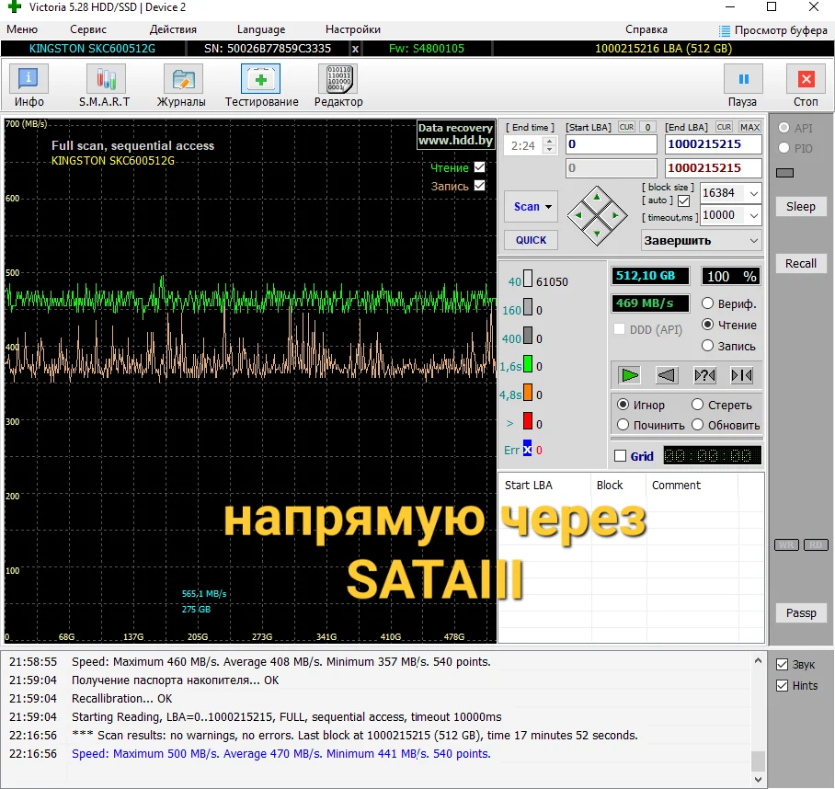Viewport: 835px width, 789px height.
Task: Click the diamond navigation left arrow
Action: pyautogui.click(x=578, y=215)
